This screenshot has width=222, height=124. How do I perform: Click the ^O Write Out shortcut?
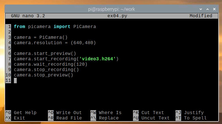pos(65,113)
